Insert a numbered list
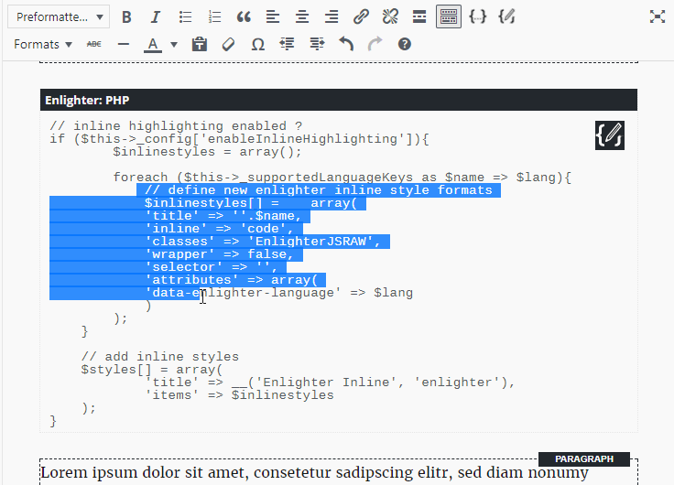 coord(214,17)
